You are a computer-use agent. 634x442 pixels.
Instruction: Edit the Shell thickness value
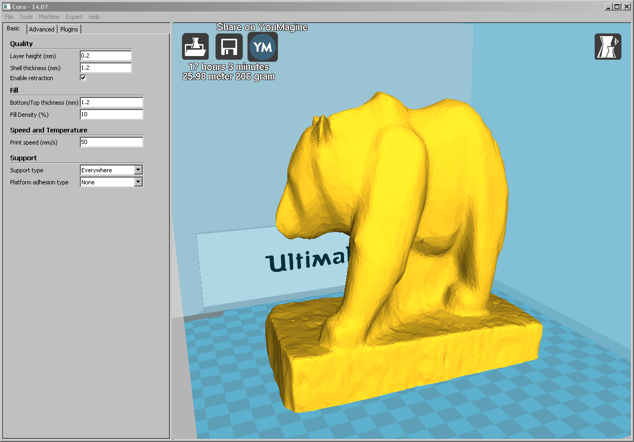pyautogui.click(x=105, y=67)
